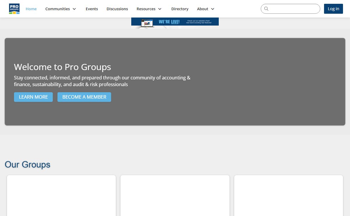Expand the chevron beside Resources
The width and height of the screenshot is (350, 216).
tap(160, 9)
